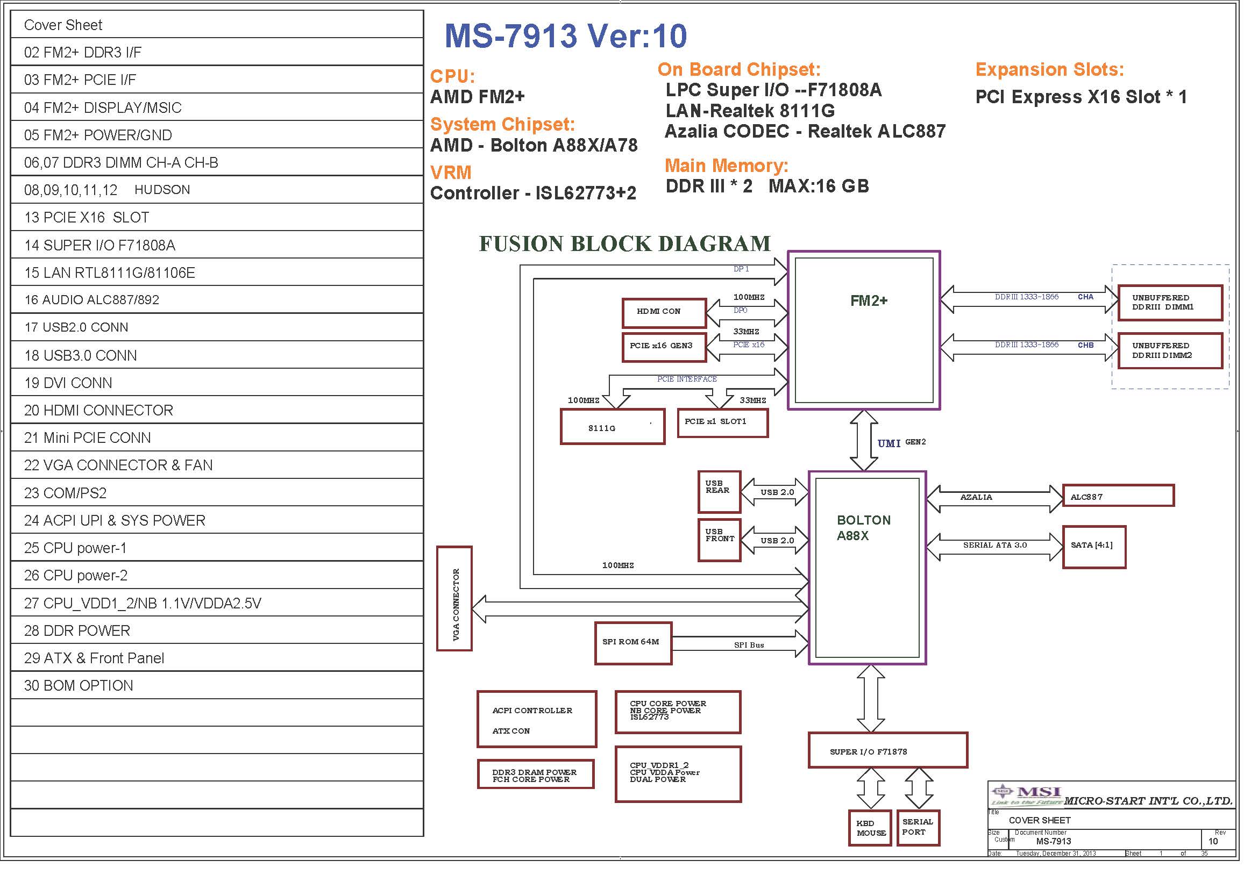Select "Controller - ISL62773+2" VRM text
The height and width of the screenshot is (889, 1258).
pyautogui.click(x=533, y=193)
